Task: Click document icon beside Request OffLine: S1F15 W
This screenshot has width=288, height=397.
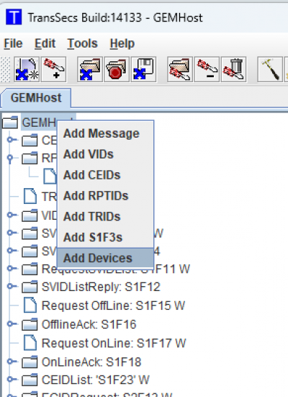Action: pyautogui.click(x=30, y=305)
